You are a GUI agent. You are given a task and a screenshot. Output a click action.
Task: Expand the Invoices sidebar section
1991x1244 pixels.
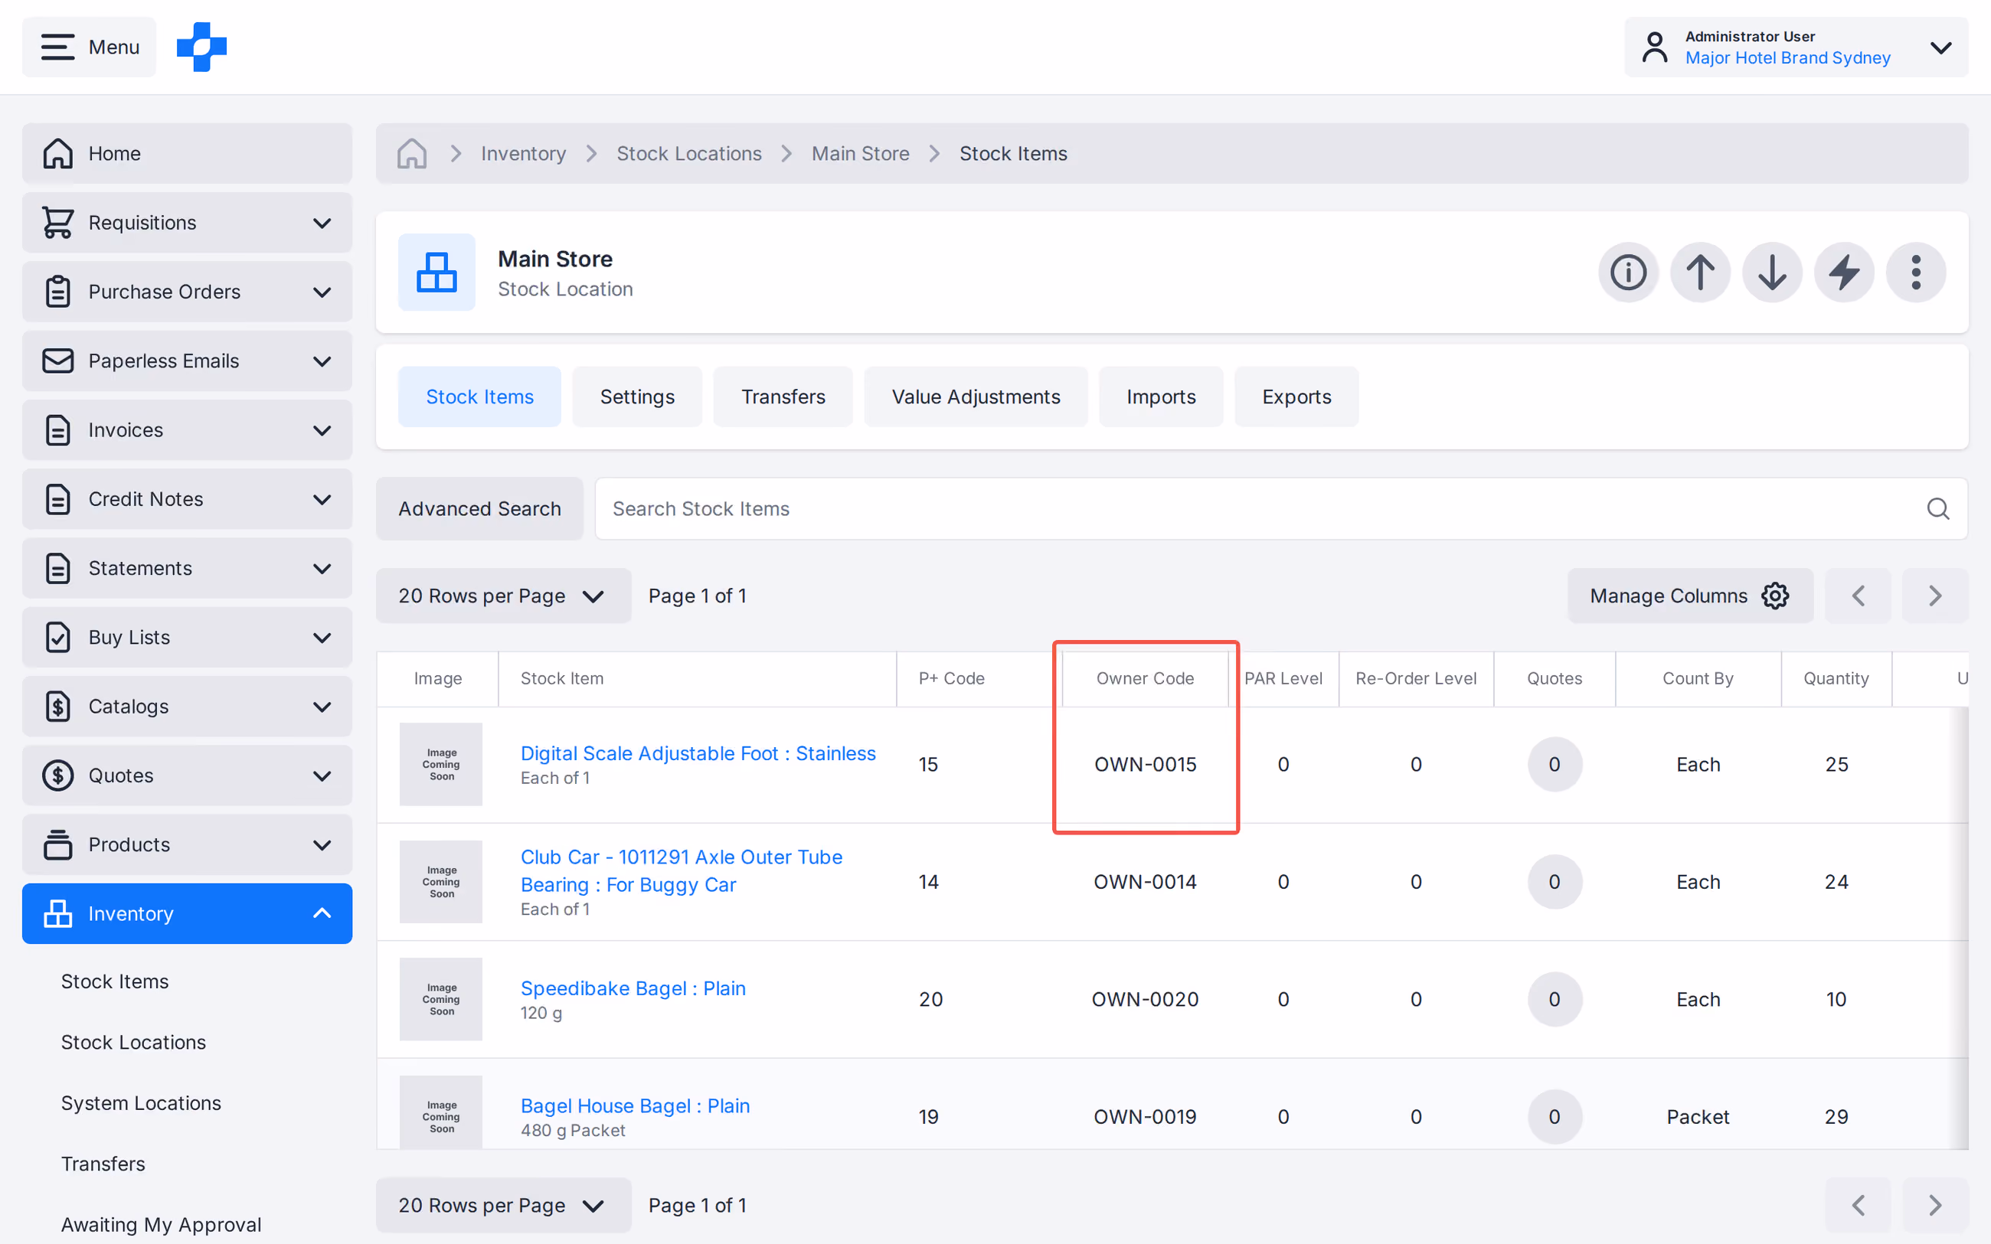[187, 429]
